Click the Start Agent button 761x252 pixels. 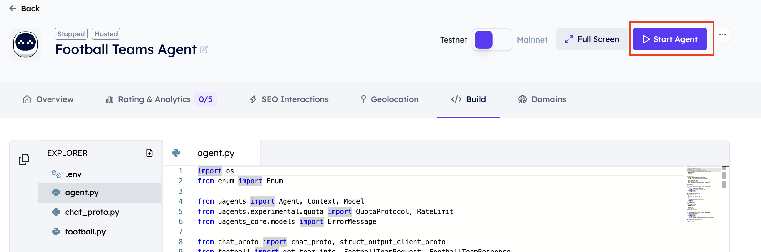click(x=670, y=39)
